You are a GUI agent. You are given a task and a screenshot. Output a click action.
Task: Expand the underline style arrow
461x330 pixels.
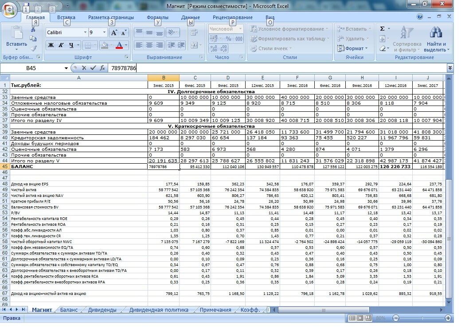pyautogui.click(x=78, y=45)
